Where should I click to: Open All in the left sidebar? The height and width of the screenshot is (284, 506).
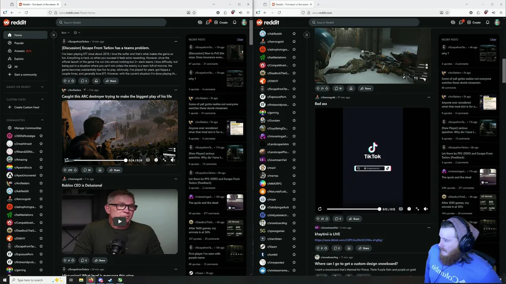pos(25,67)
